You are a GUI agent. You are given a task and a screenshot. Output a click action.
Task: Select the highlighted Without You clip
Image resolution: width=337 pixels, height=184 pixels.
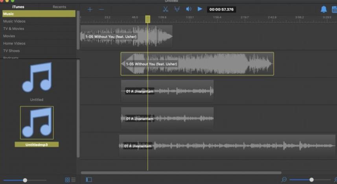click(x=197, y=64)
